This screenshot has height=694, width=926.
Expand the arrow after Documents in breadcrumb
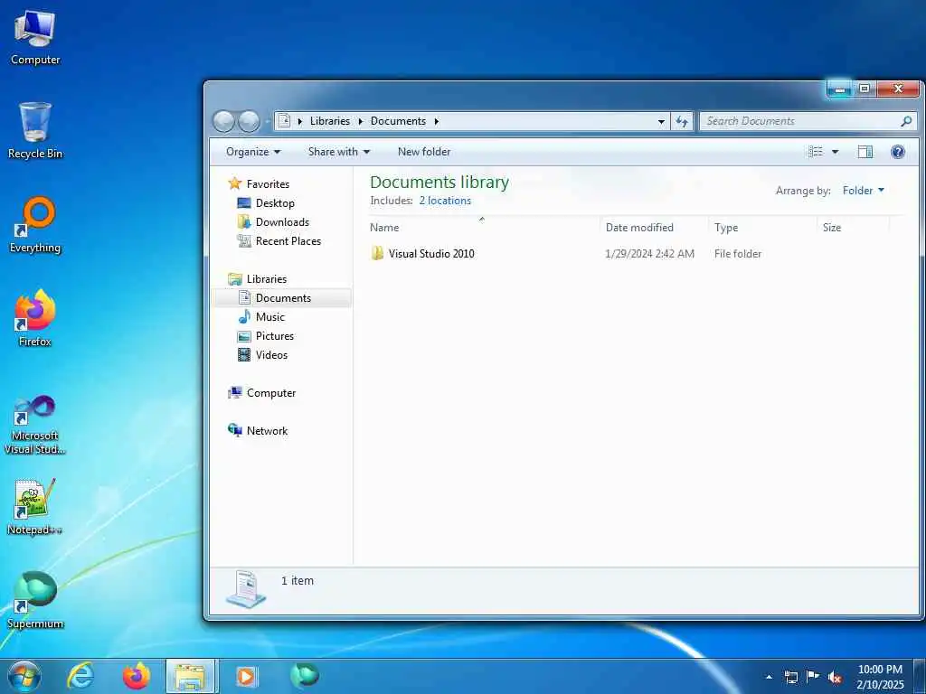pos(437,121)
